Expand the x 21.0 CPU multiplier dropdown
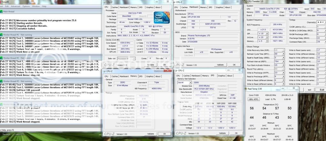This screenshot has height=141, width=326. tap(271, 30)
